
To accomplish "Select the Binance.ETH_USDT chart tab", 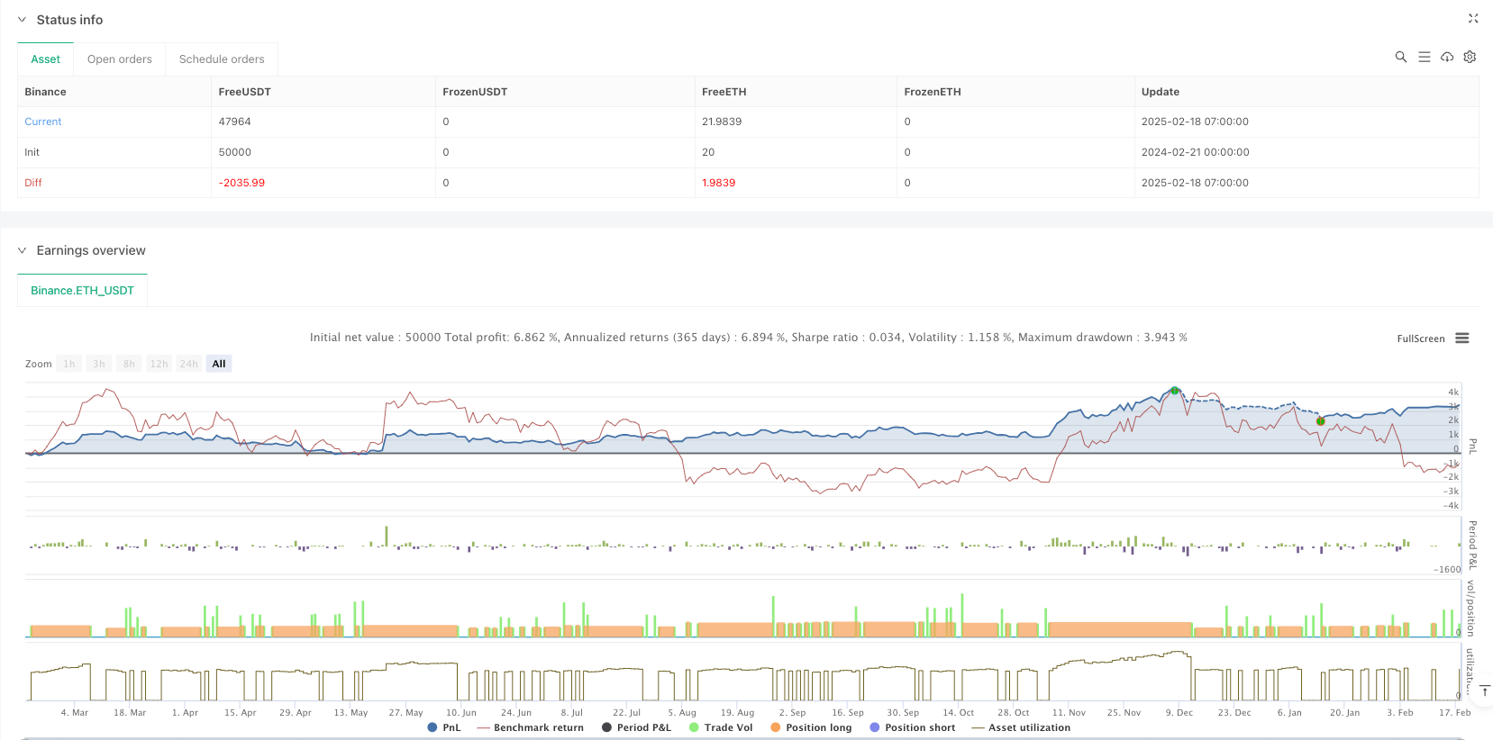I will 82,291.
